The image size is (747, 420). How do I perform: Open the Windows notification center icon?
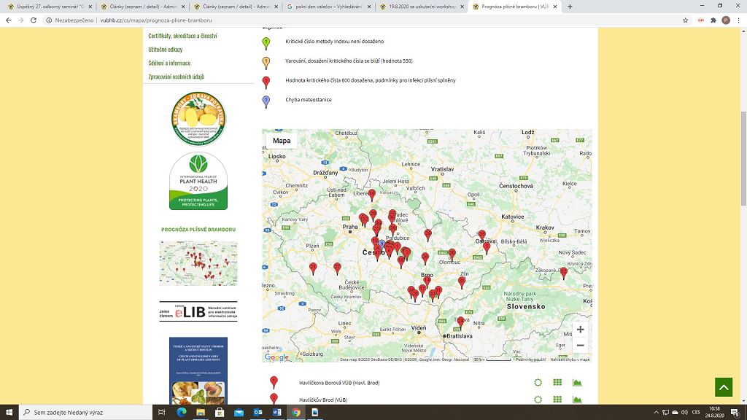tap(735, 413)
